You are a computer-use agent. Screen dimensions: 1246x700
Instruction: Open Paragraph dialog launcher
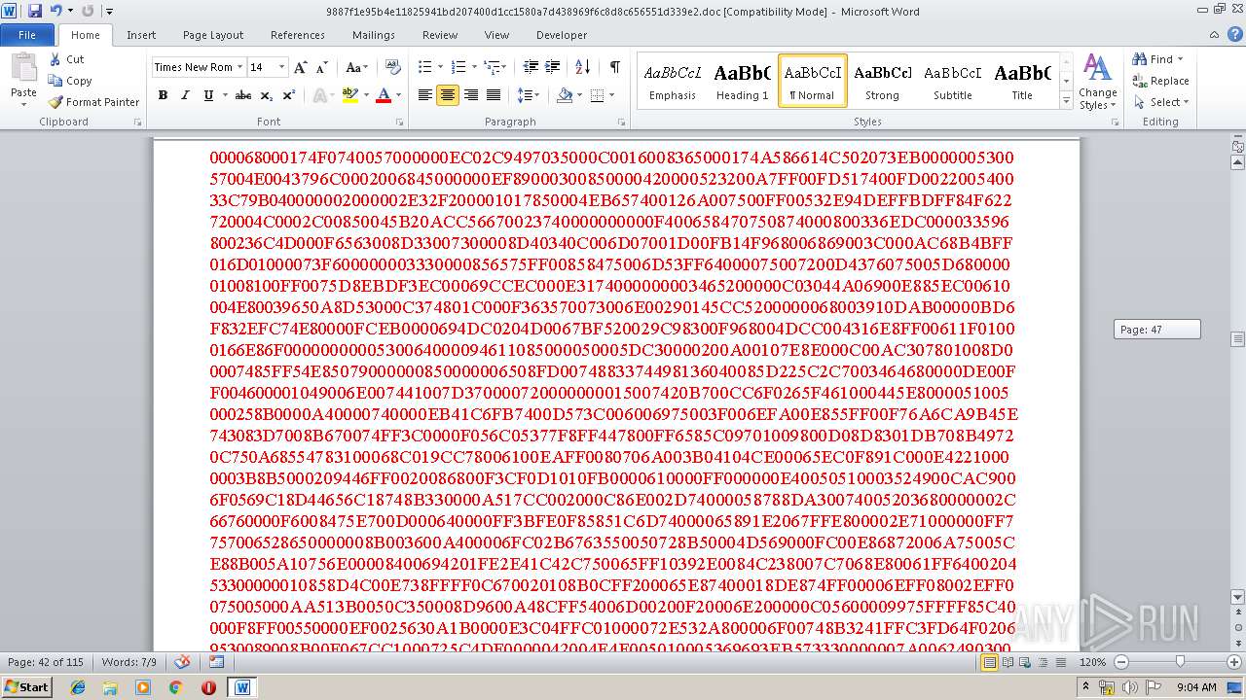pos(622,122)
